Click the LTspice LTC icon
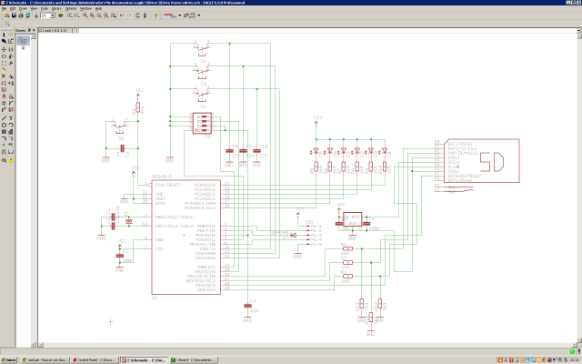Viewport: 582px width, 364px height. [189, 15]
